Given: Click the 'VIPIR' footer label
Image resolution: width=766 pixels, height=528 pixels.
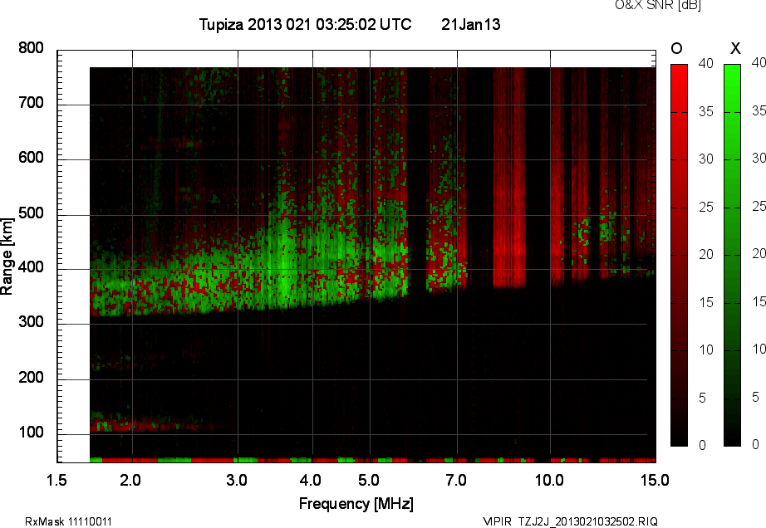Looking at the screenshot, I should pos(498,521).
